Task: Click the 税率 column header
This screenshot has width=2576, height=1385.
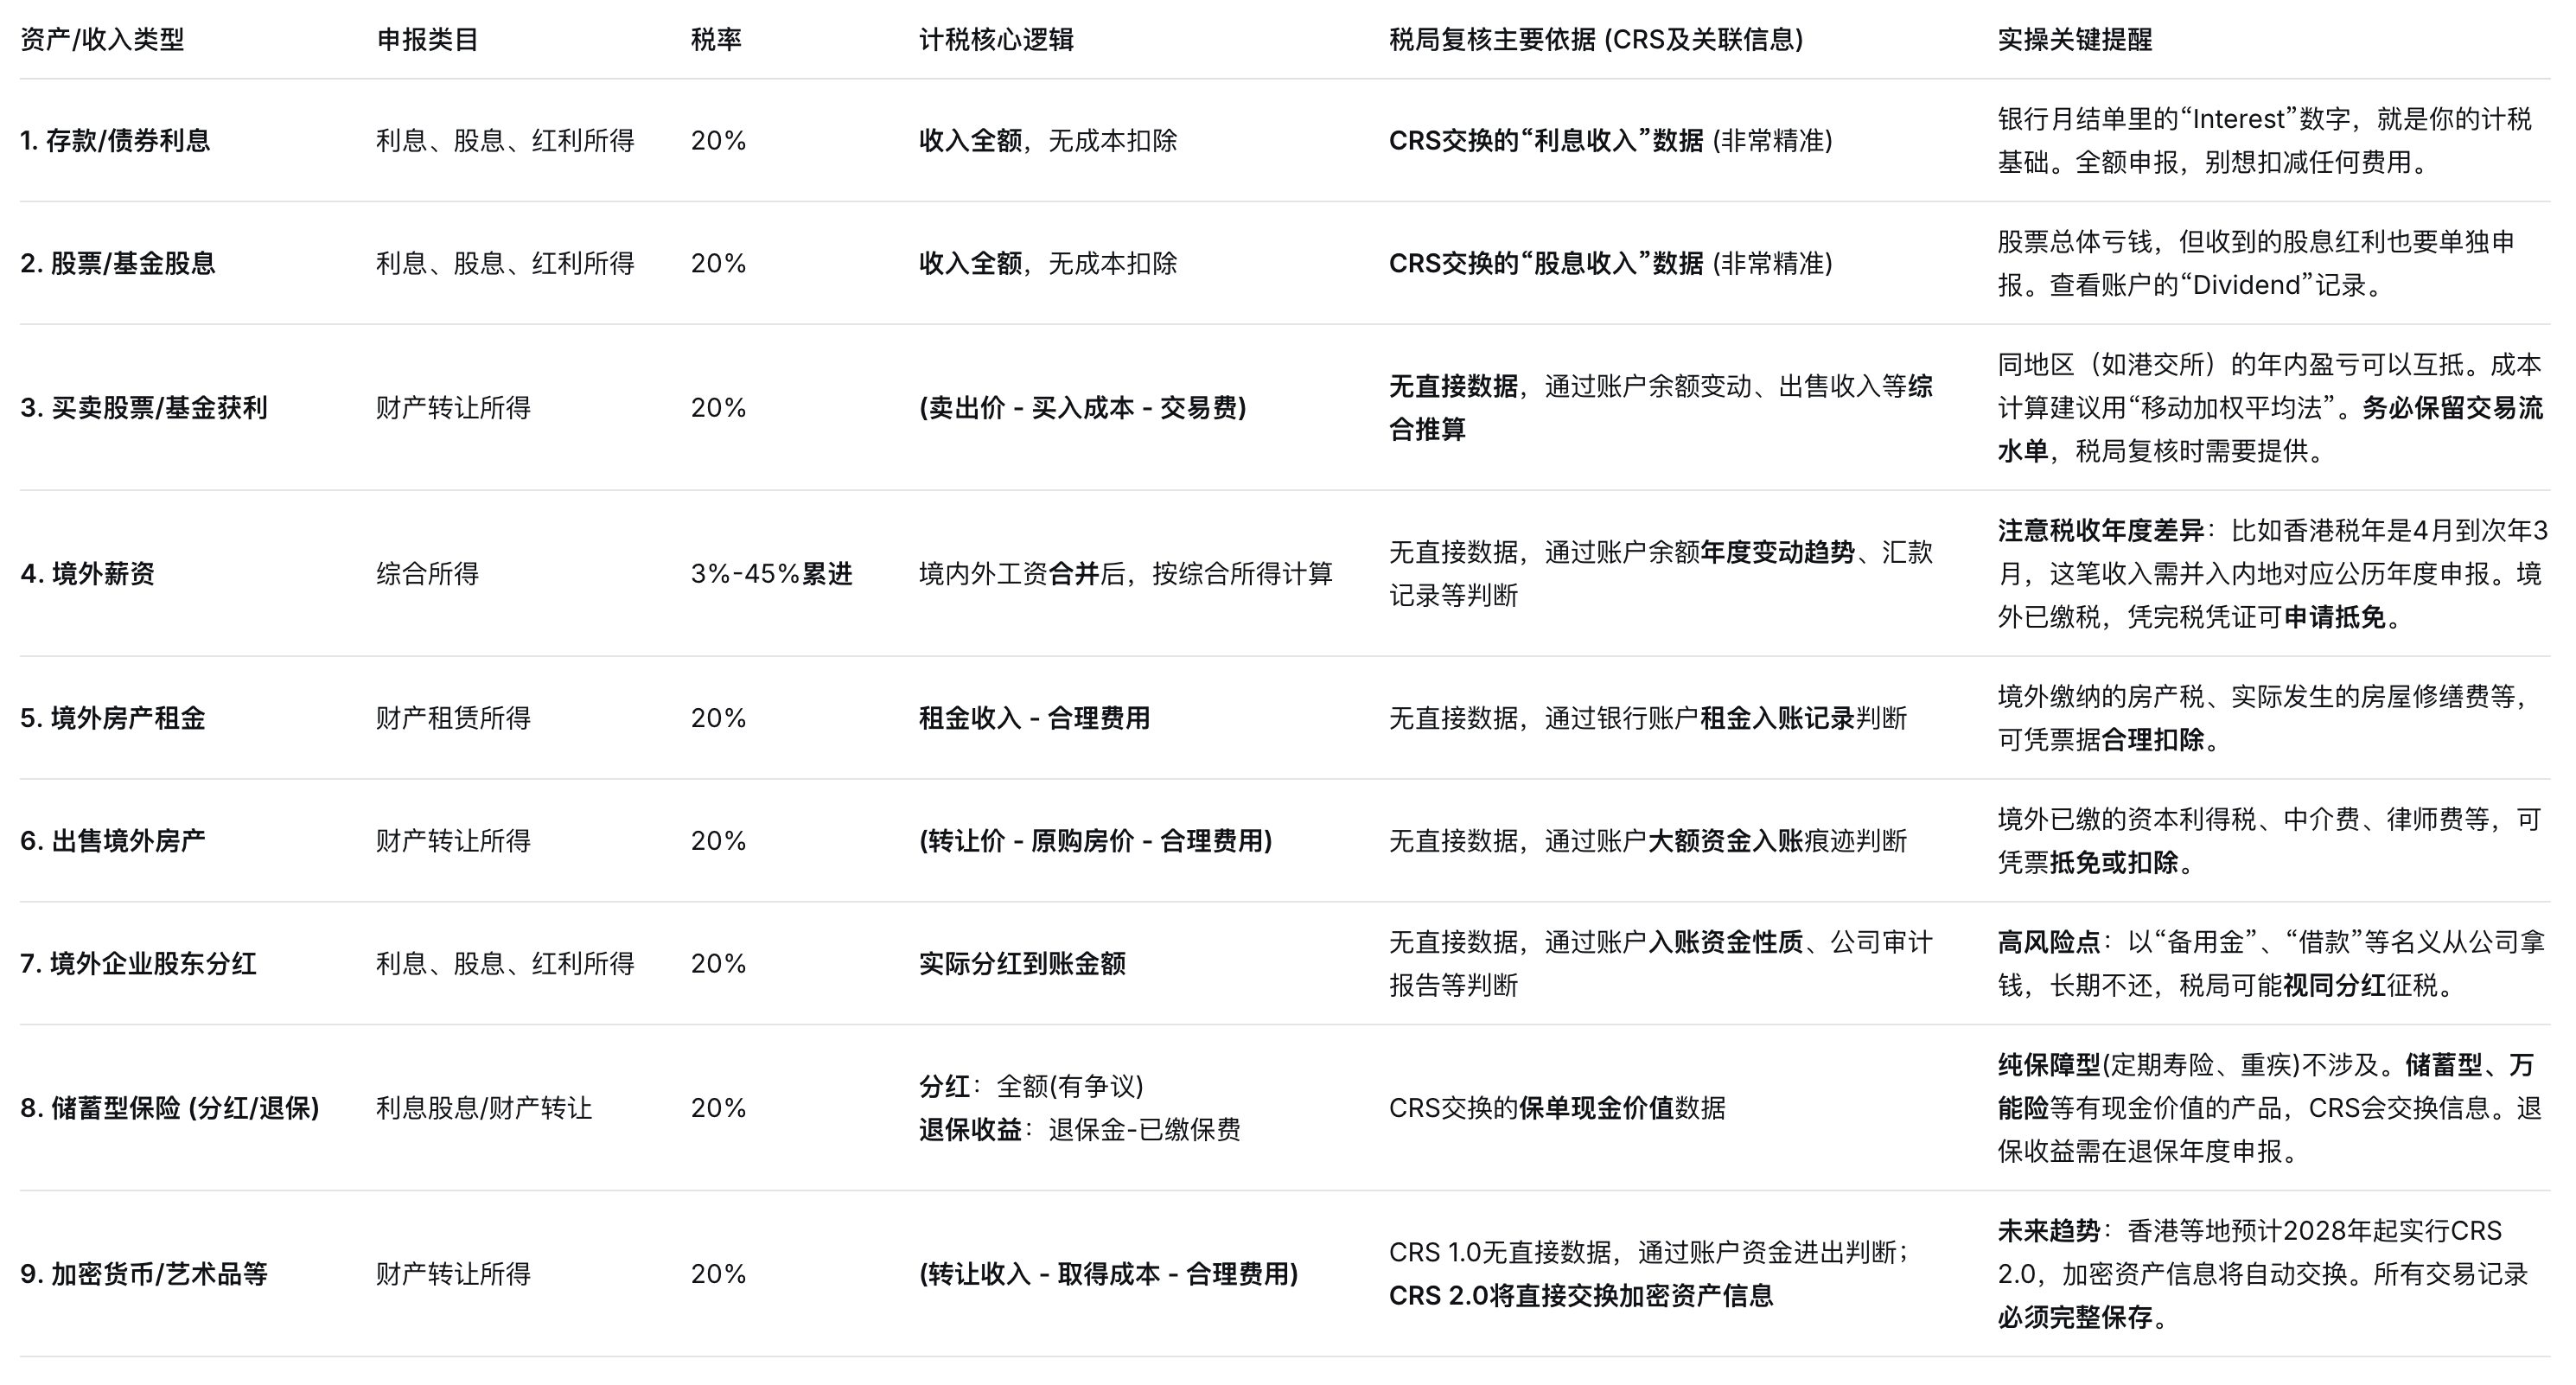Action: [x=716, y=40]
